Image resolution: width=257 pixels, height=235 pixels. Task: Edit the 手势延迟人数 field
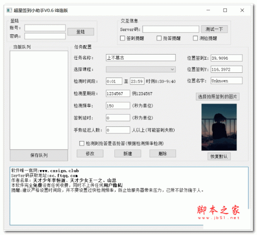[118, 130]
